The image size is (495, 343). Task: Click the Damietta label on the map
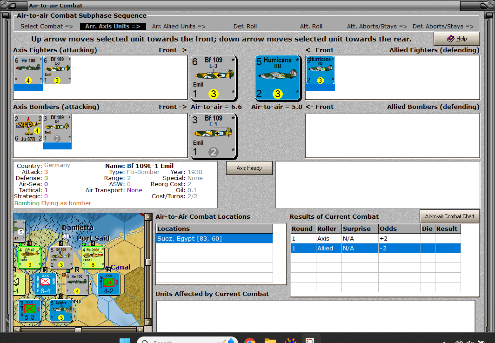click(78, 228)
